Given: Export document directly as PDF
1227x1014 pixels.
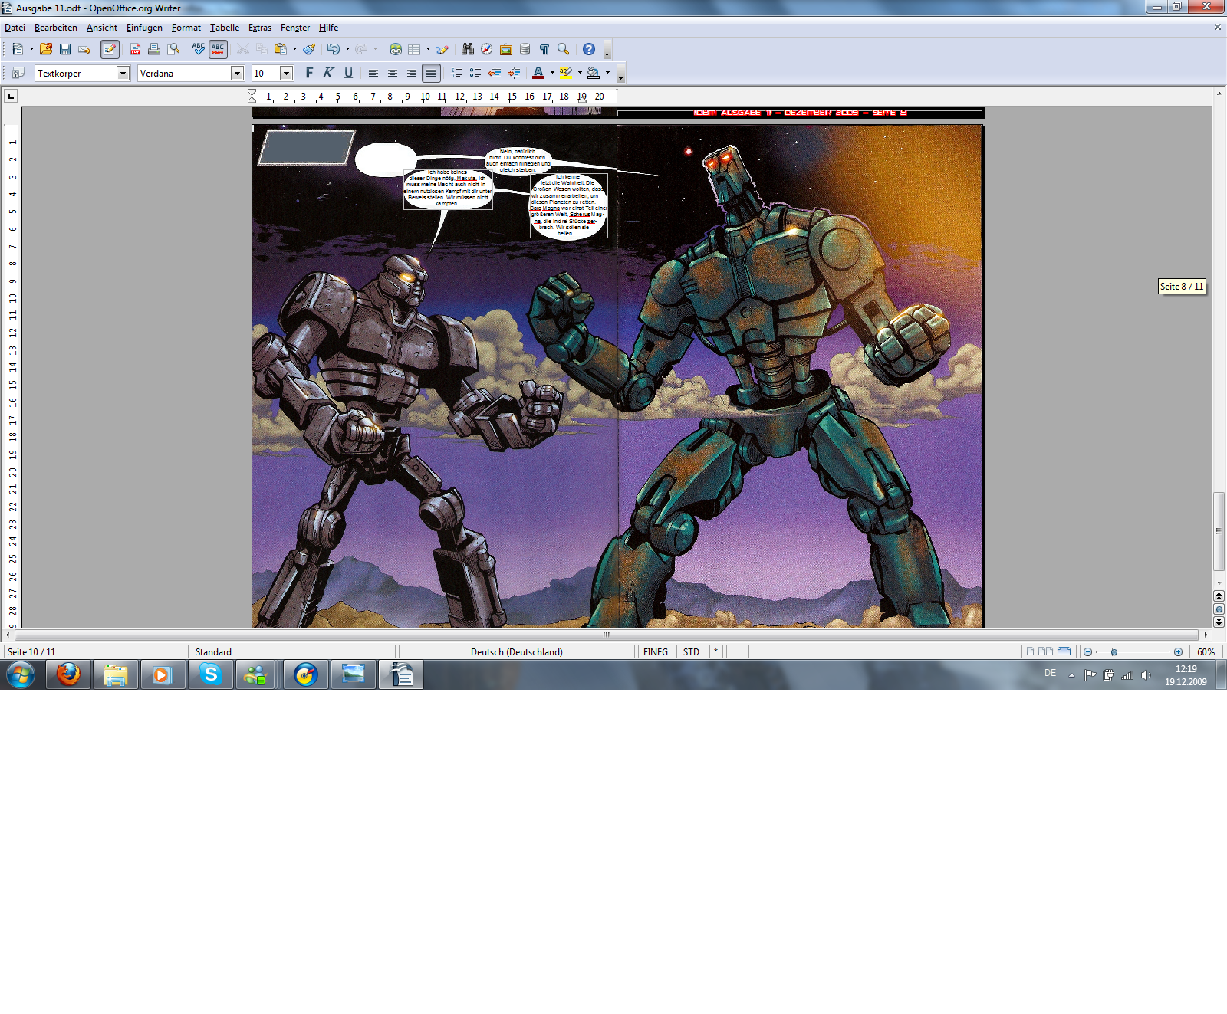Looking at the screenshot, I should (x=135, y=49).
